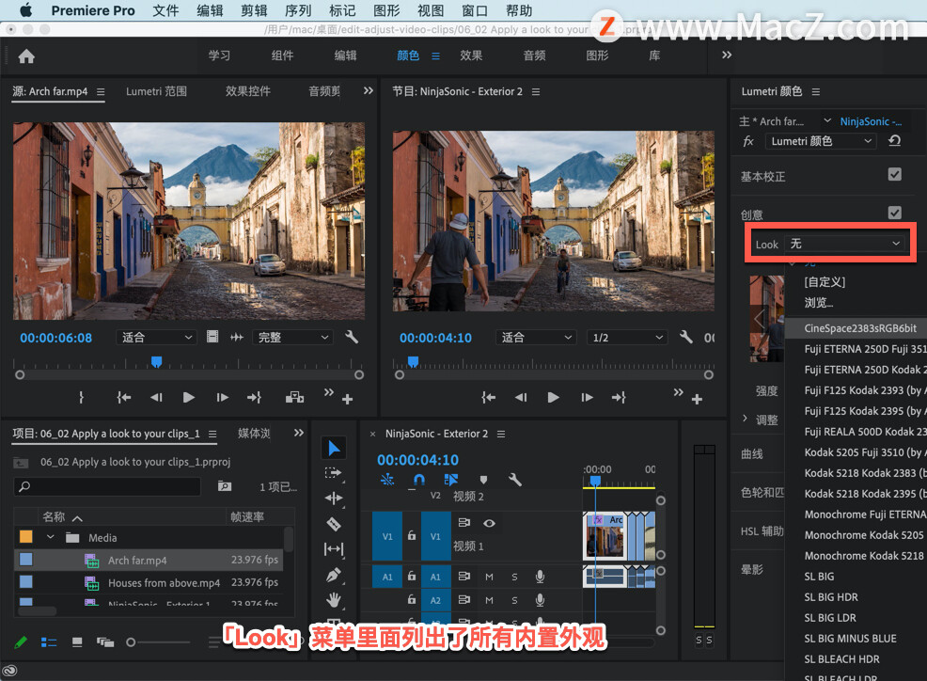Open Lumetri 范围 scopes tab

(x=156, y=91)
